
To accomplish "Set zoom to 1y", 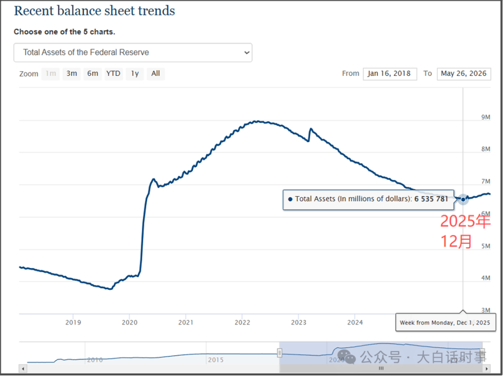I will tap(135, 74).
